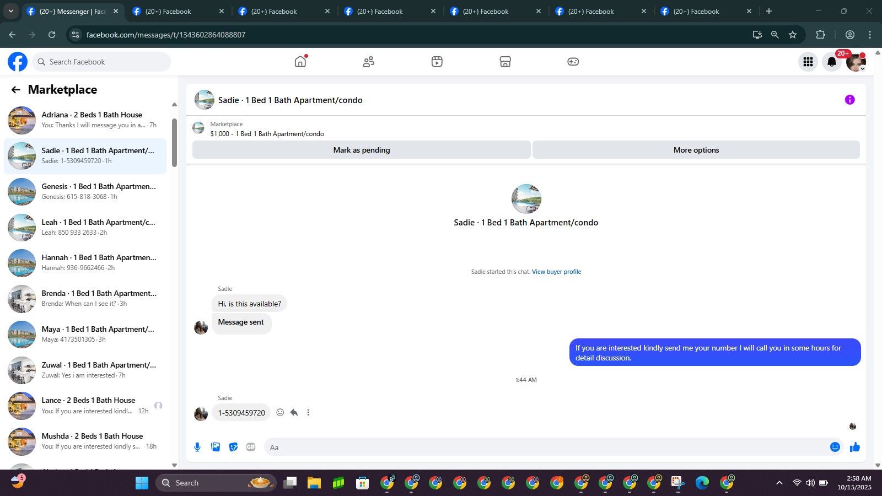The image size is (882, 496).
Task: Open Chrome menu three dots
Action: 870,35
